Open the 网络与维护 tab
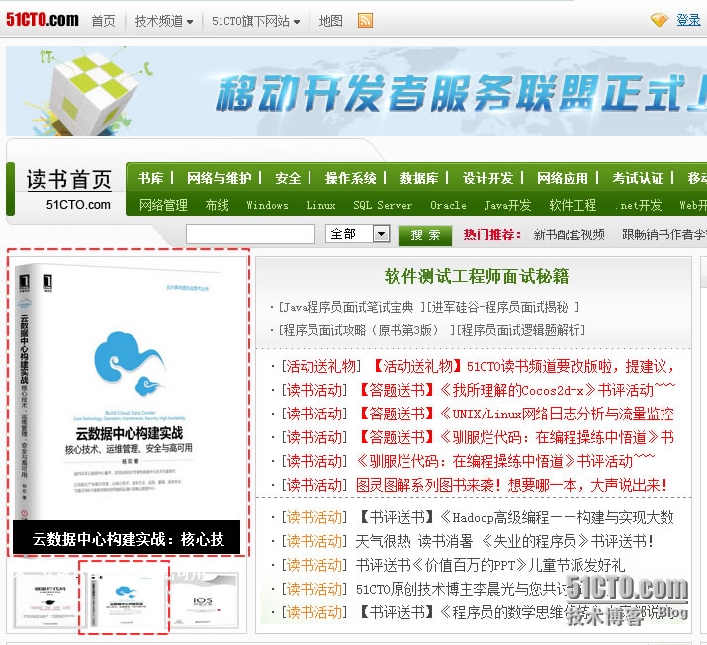The image size is (707, 645). (x=220, y=178)
